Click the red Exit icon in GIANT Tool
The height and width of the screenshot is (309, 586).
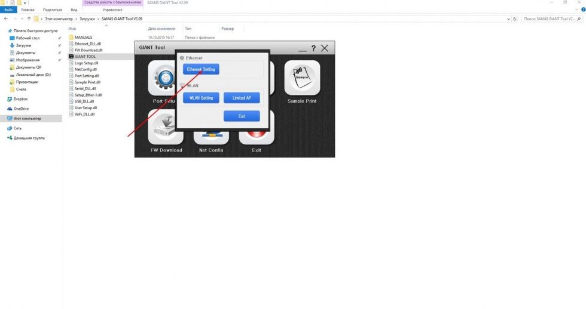point(257,138)
